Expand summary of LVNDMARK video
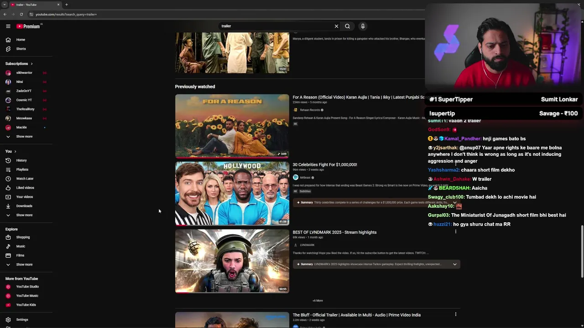This screenshot has width=584, height=328. [454, 264]
